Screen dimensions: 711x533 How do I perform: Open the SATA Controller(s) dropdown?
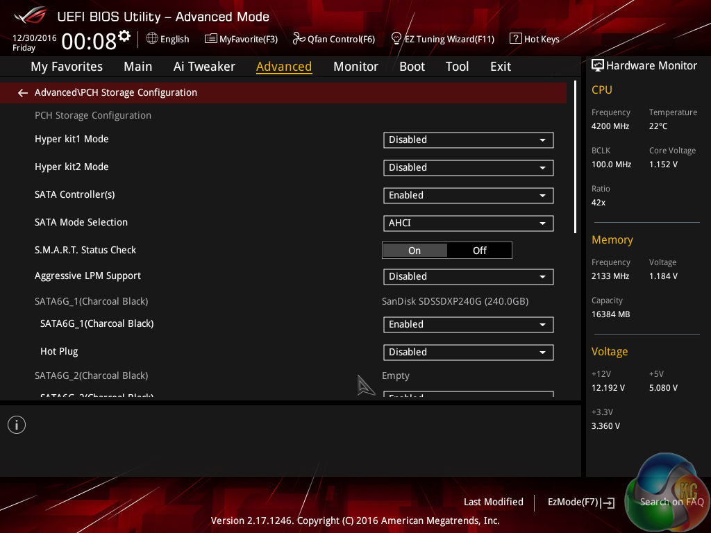coord(468,196)
